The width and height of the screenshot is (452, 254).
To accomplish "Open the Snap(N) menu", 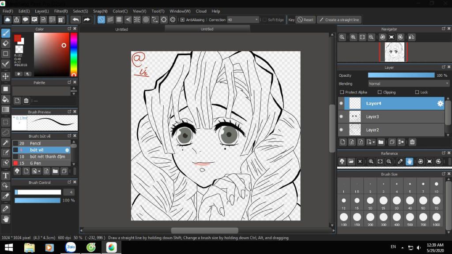I will 100,11.
